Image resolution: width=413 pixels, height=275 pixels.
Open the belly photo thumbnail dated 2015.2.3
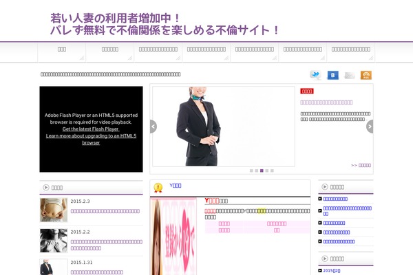[x=54, y=210]
